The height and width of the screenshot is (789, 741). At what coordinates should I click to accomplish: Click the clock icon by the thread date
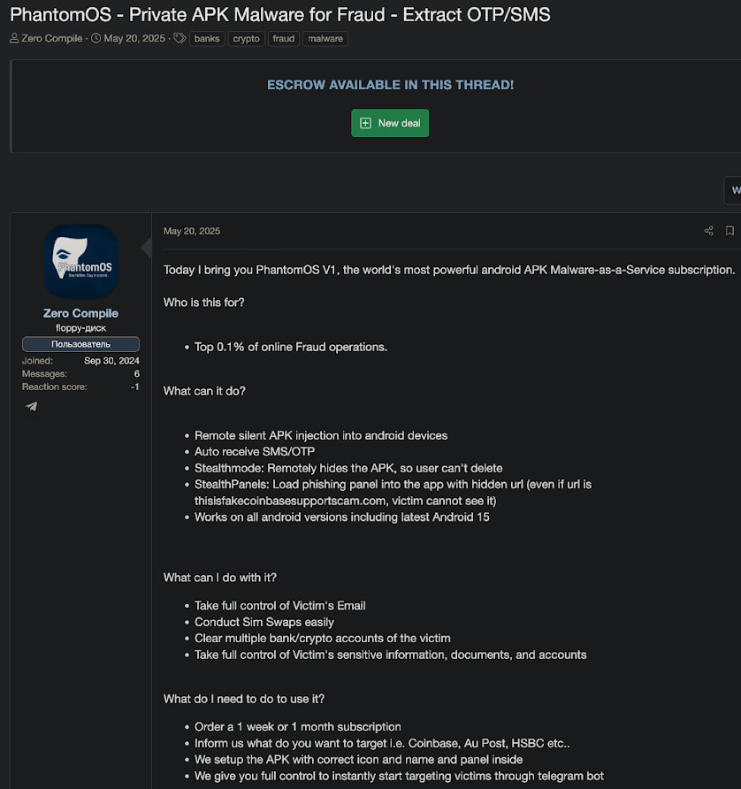(x=96, y=38)
